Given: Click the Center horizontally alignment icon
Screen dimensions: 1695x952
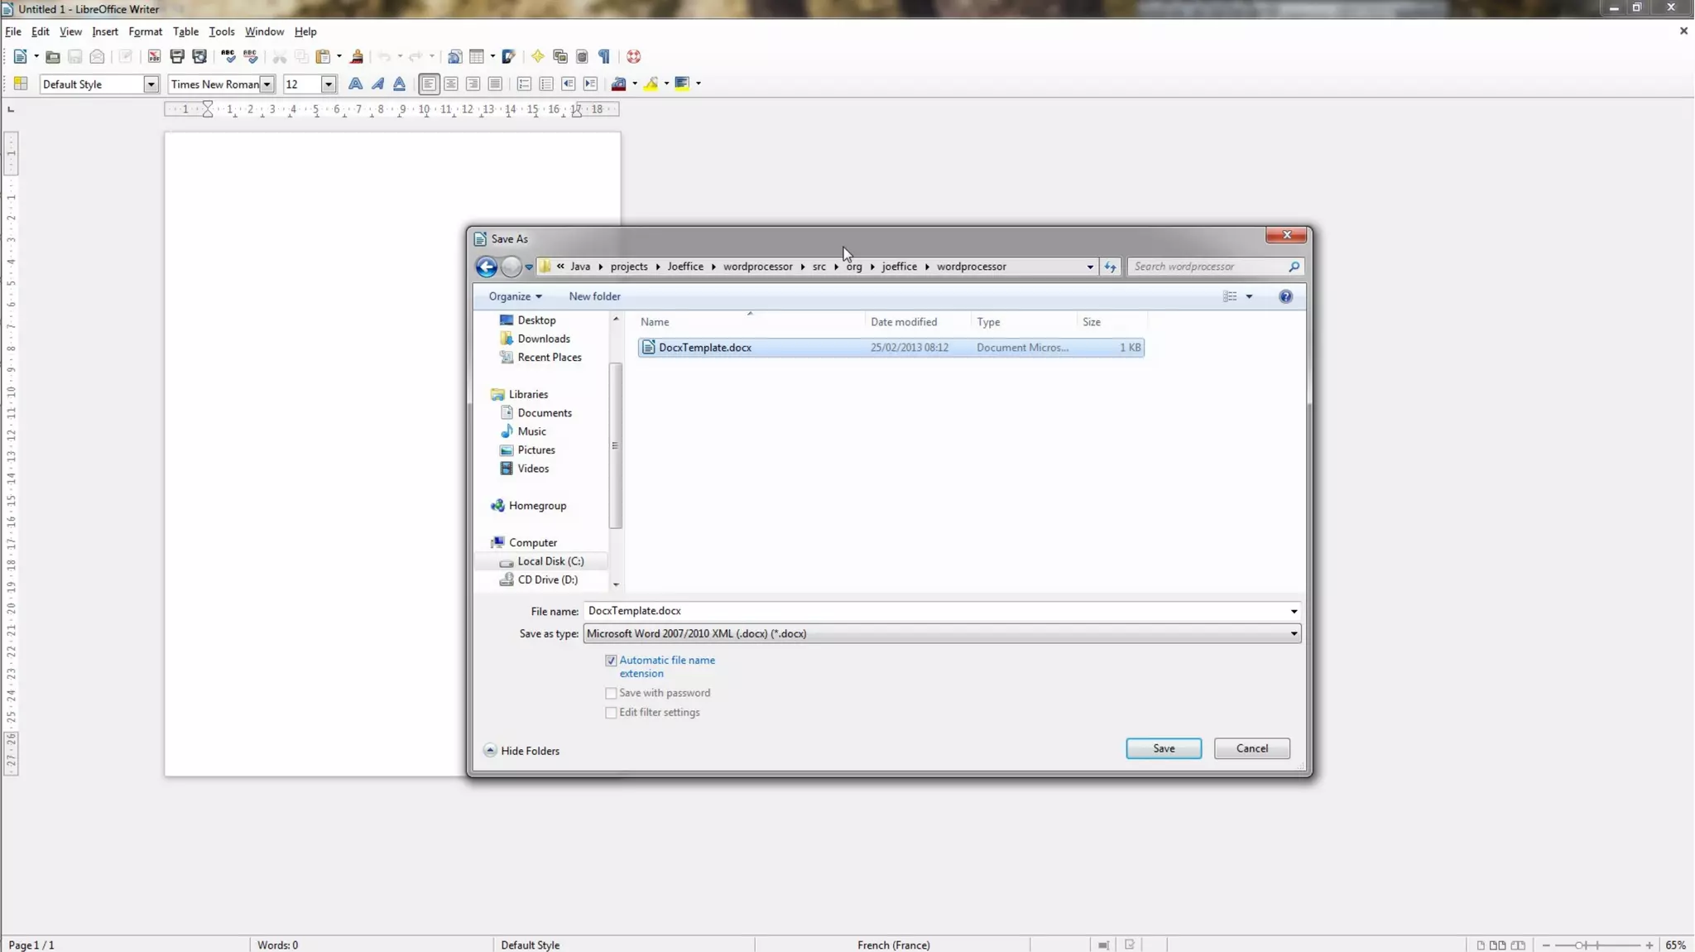Looking at the screenshot, I should point(451,84).
